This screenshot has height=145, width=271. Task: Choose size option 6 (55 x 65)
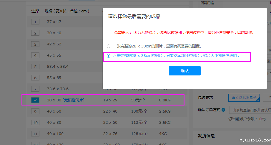click(35, 78)
